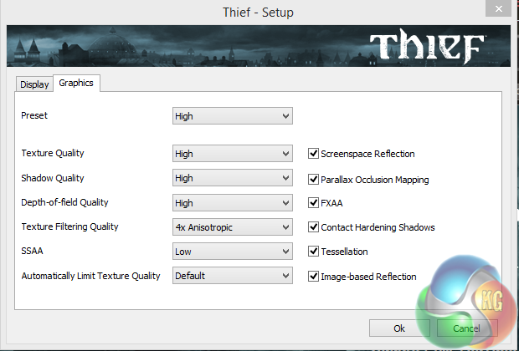Uncheck Screenspace Reflection checkbox
Screen dimensions: 519x351
[x=313, y=154]
